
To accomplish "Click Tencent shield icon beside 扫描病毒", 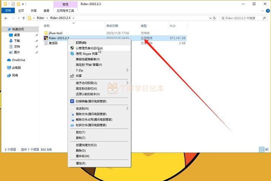I will (x=72, y=101).
